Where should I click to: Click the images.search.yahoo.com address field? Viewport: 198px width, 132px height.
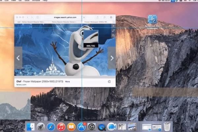point(65,17)
